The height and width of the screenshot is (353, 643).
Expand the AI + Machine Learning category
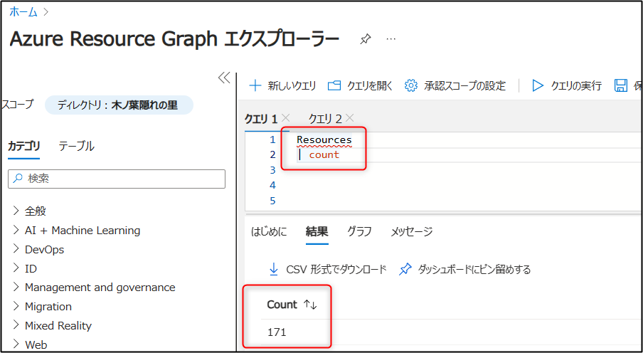point(16,230)
